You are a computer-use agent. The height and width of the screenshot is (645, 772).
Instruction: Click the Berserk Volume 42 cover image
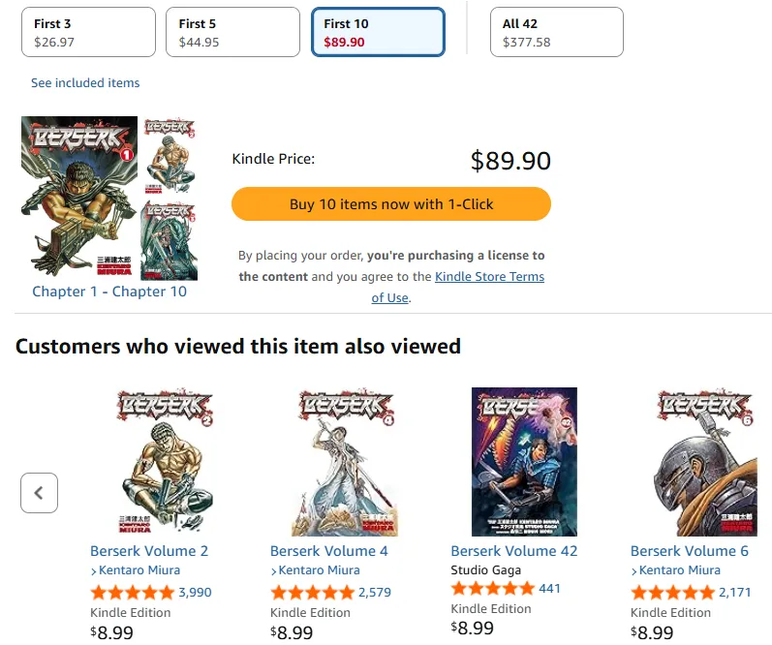524,462
